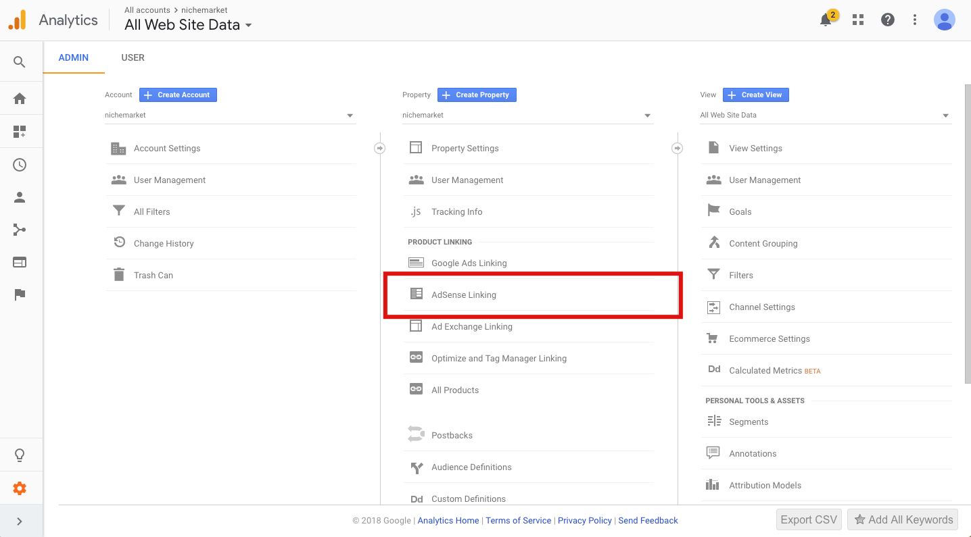The height and width of the screenshot is (537, 971).
Task: Click the Create View button
Action: pos(755,95)
